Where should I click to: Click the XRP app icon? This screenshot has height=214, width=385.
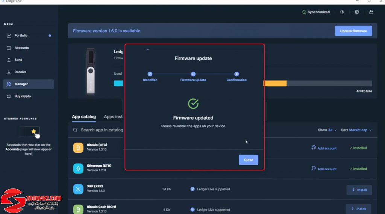pos(78,189)
